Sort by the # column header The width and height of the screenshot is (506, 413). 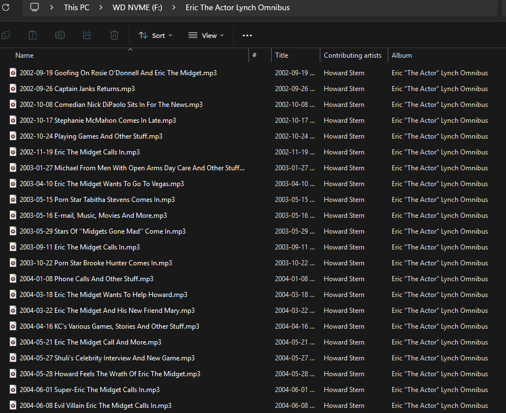[254, 55]
